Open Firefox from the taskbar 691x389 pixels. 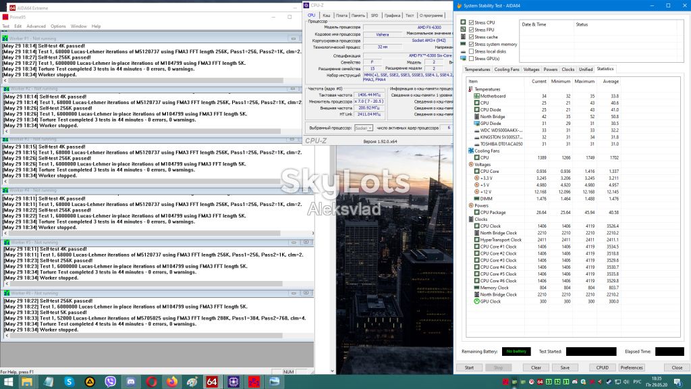[x=172, y=382]
